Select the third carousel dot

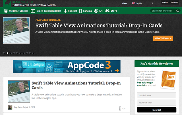pos(11,53)
